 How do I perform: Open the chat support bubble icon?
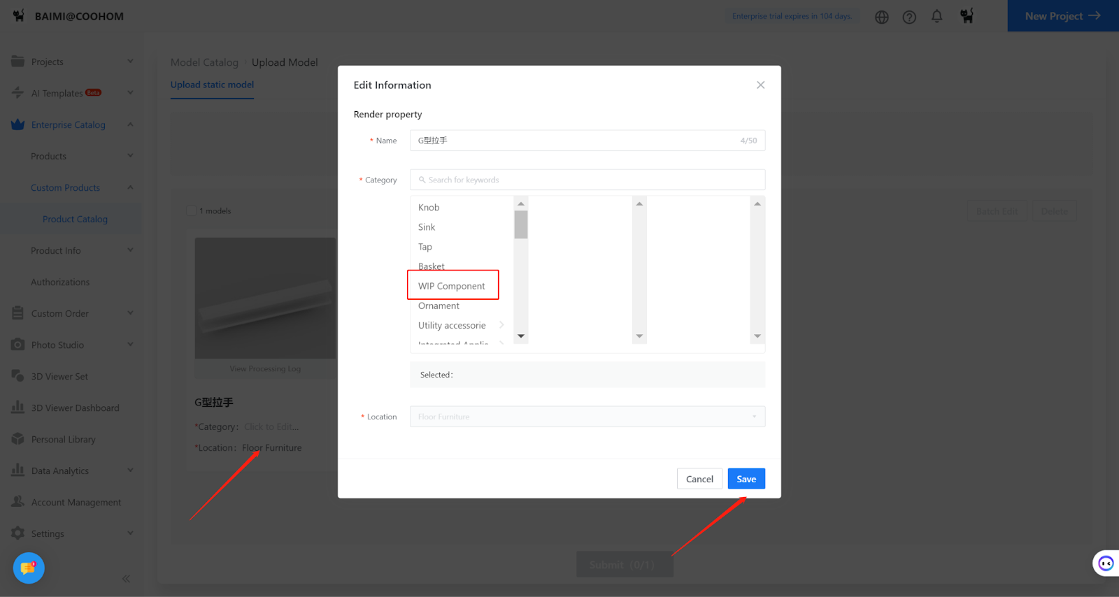point(29,568)
